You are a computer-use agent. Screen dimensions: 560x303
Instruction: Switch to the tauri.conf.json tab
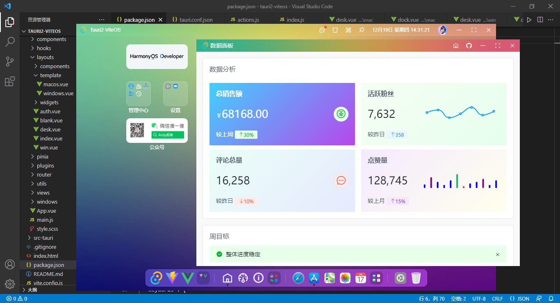(x=196, y=19)
